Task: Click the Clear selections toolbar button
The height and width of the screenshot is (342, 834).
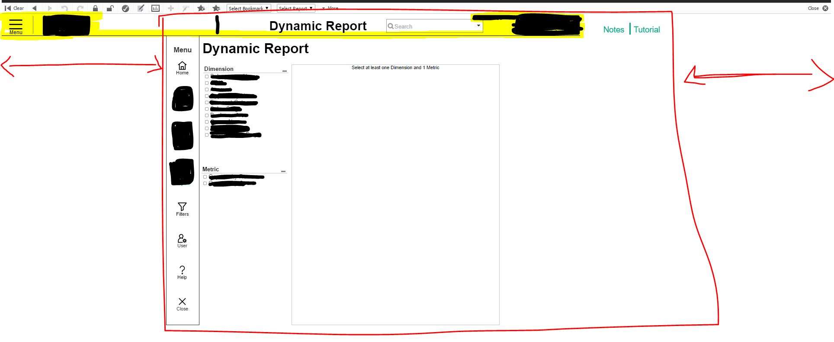Action: pos(14,8)
